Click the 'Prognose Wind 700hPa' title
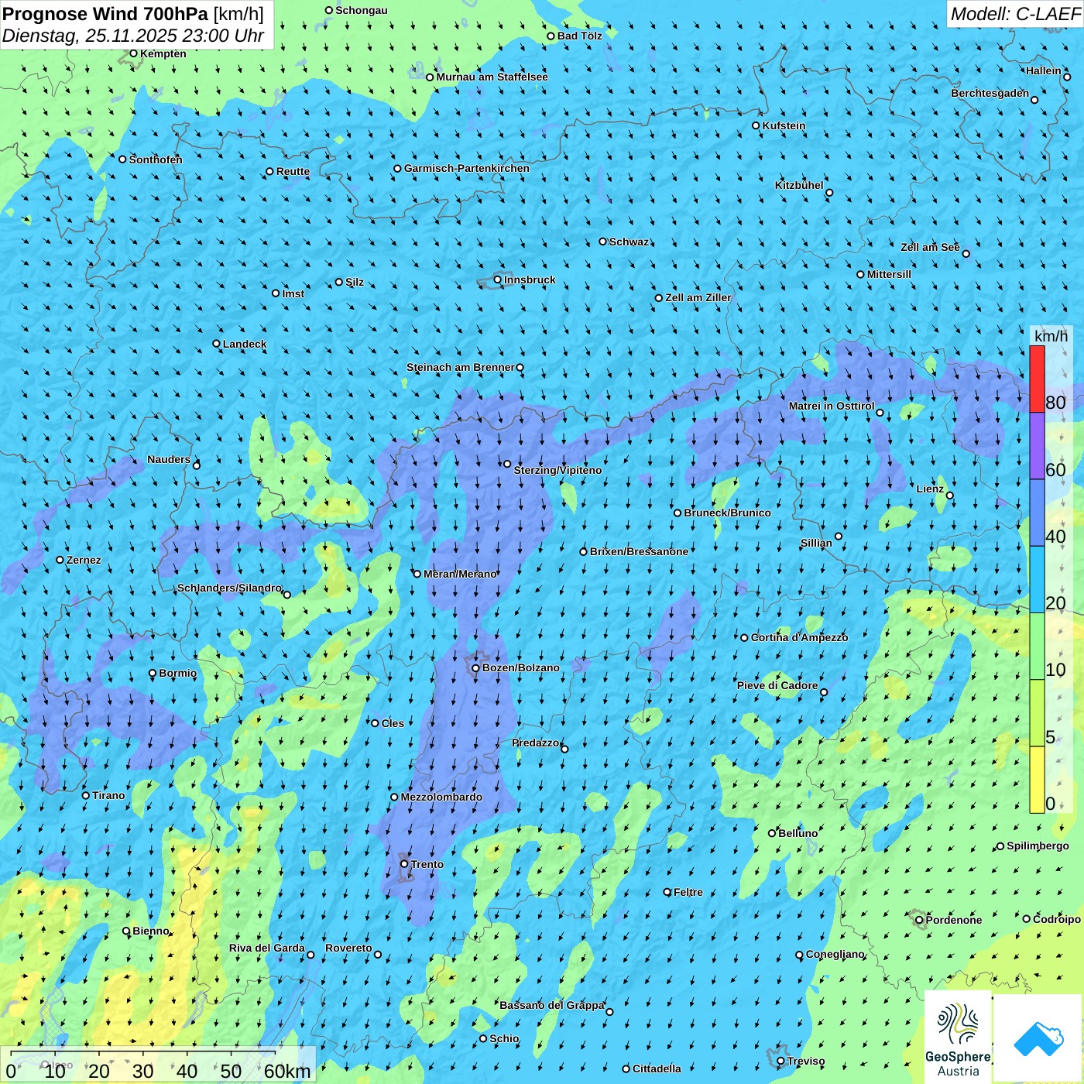The width and height of the screenshot is (1084, 1084). [x=105, y=14]
